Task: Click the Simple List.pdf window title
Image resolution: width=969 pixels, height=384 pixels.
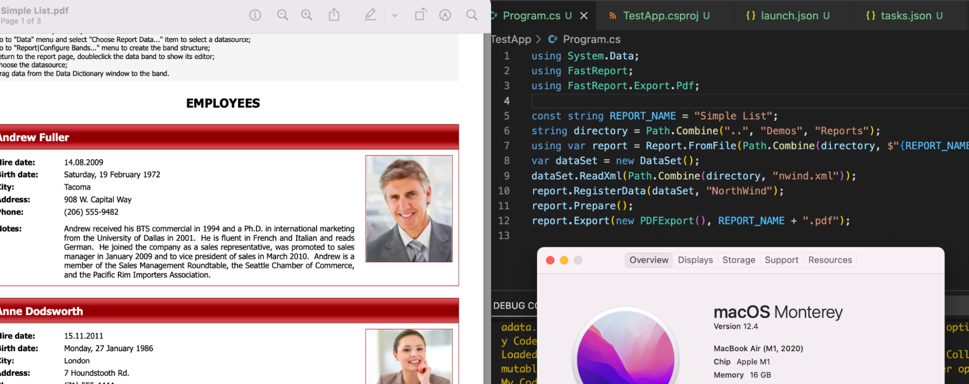Action: tap(34, 10)
